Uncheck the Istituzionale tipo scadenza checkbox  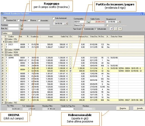(96, 29)
